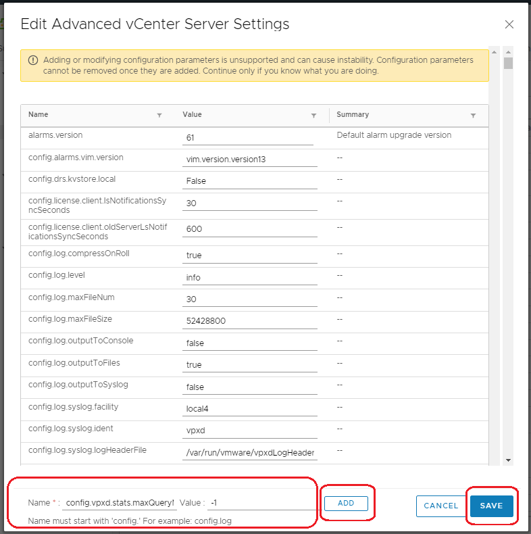Click the new parameter Name input field
Image resolution: width=531 pixels, height=534 pixels.
coord(120,503)
